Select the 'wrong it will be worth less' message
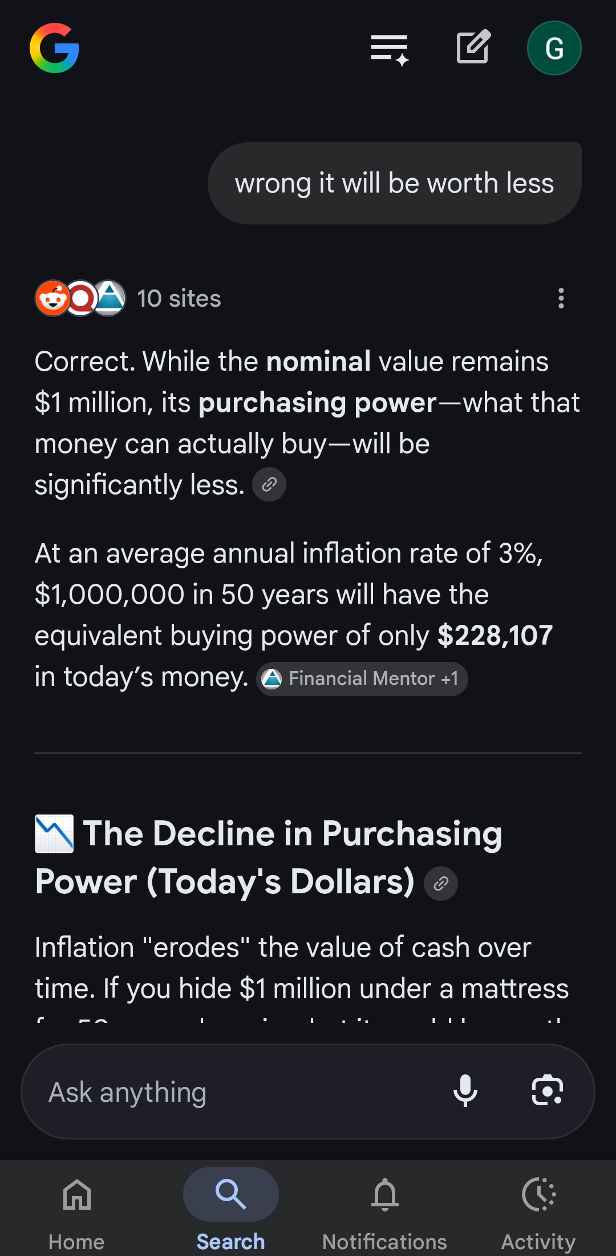 pos(395,183)
